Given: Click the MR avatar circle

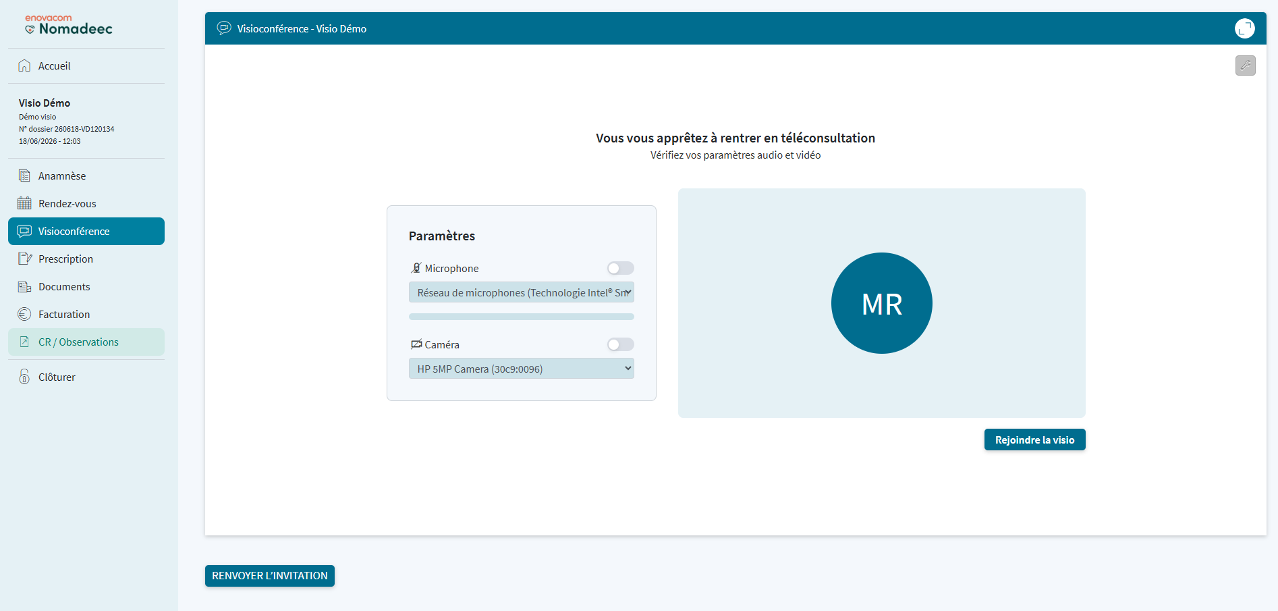Looking at the screenshot, I should pos(882,303).
